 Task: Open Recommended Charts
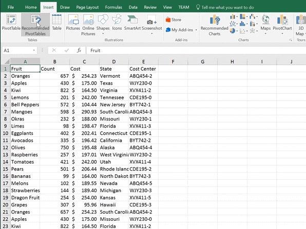215,25
